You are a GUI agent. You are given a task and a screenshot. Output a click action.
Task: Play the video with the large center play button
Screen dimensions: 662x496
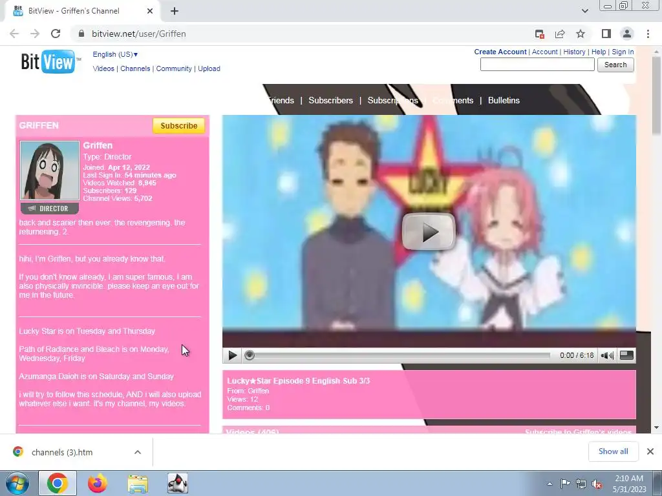pos(429,232)
